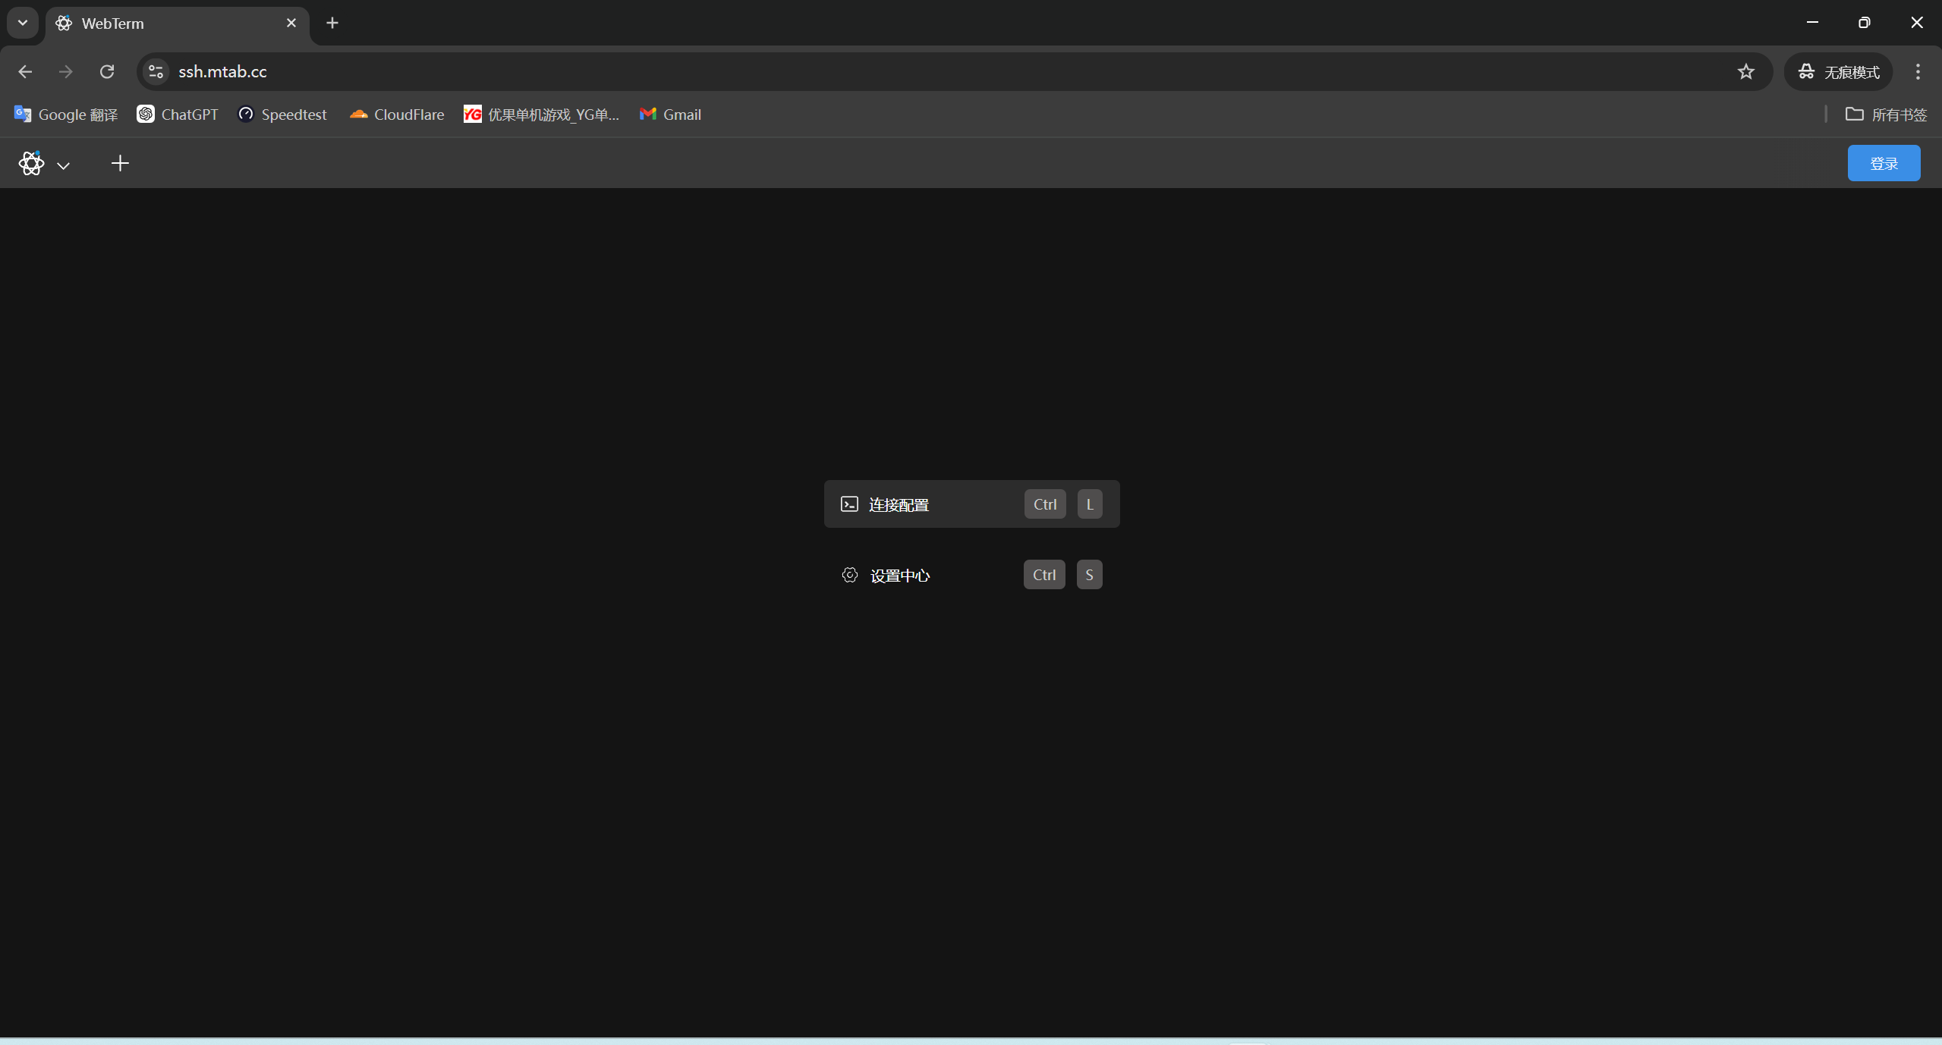Open 所有书签 all bookmarks folder
The image size is (1942, 1045).
pos(1886,115)
